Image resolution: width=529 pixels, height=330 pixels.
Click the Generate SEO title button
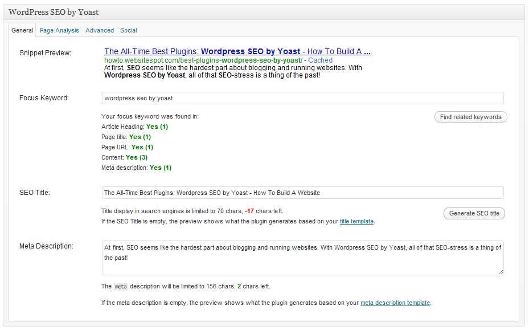pos(474,213)
